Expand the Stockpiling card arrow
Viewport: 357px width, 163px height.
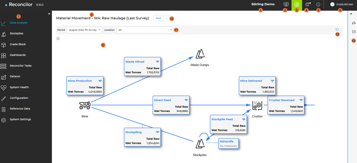tap(158, 132)
